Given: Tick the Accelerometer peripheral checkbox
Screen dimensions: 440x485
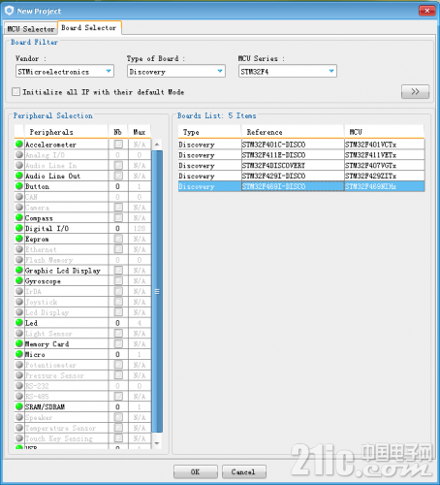Looking at the screenshot, I should (x=118, y=144).
